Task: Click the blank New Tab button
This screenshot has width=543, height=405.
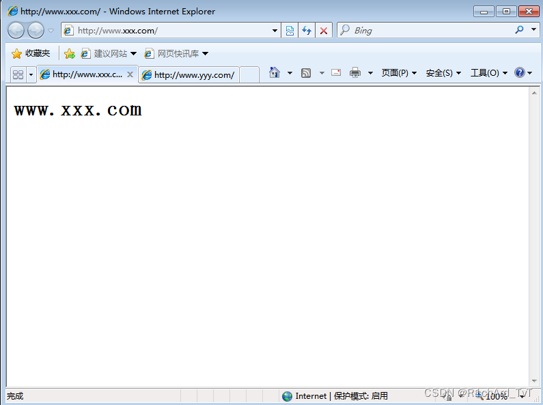Action: pyautogui.click(x=249, y=74)
